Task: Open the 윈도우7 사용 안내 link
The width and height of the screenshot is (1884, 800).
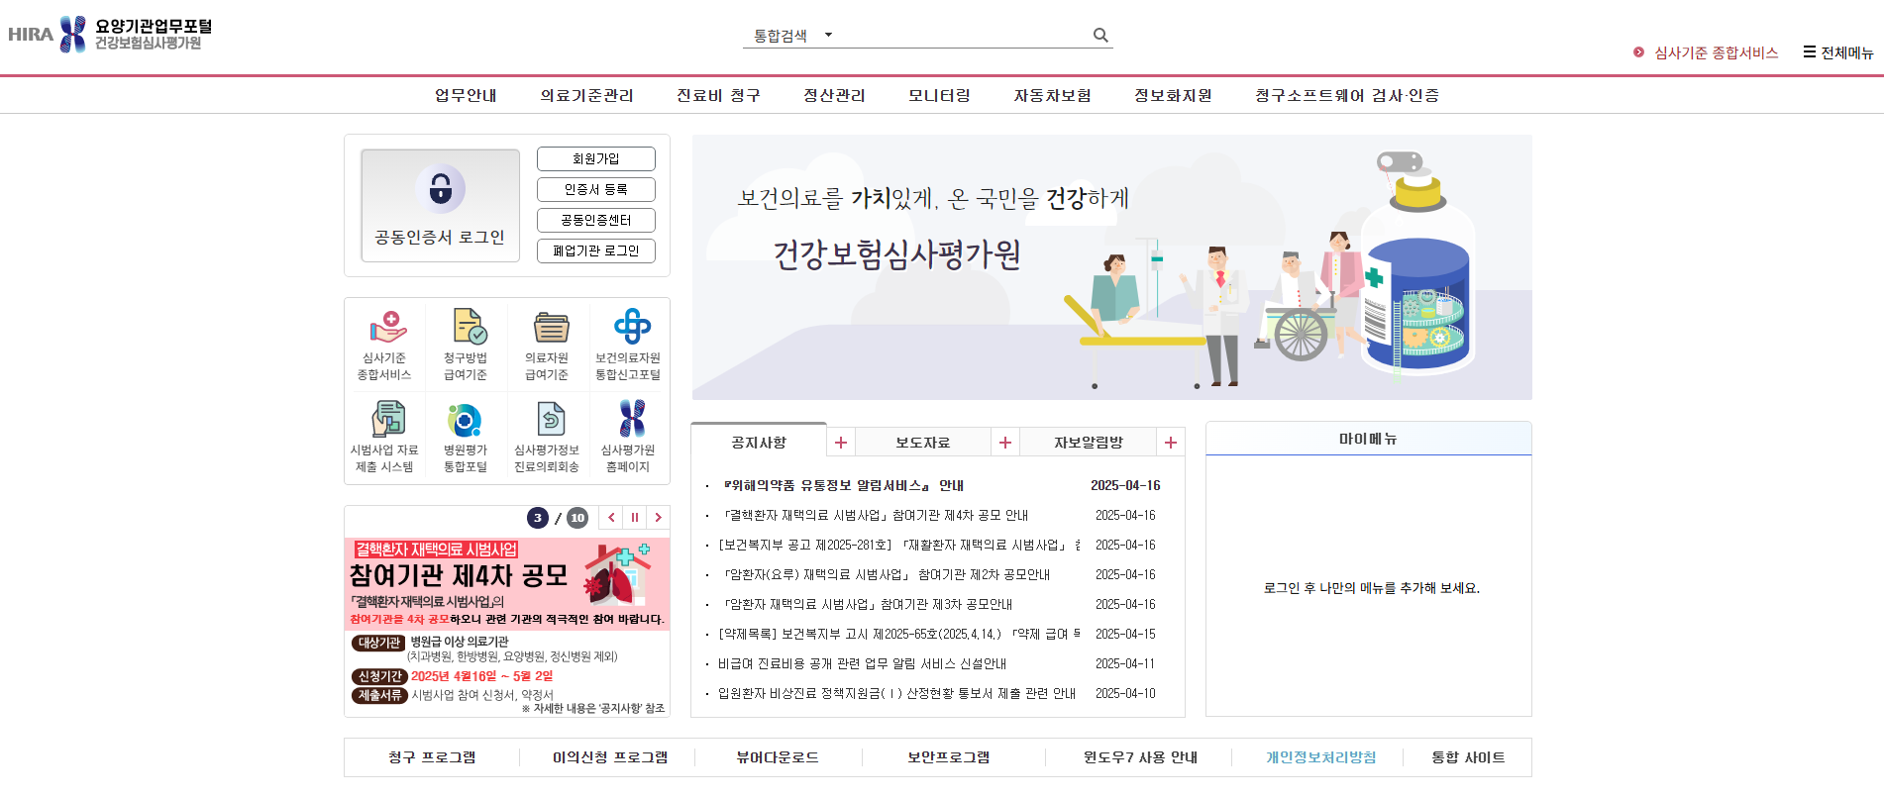Action: [1140, 757]
